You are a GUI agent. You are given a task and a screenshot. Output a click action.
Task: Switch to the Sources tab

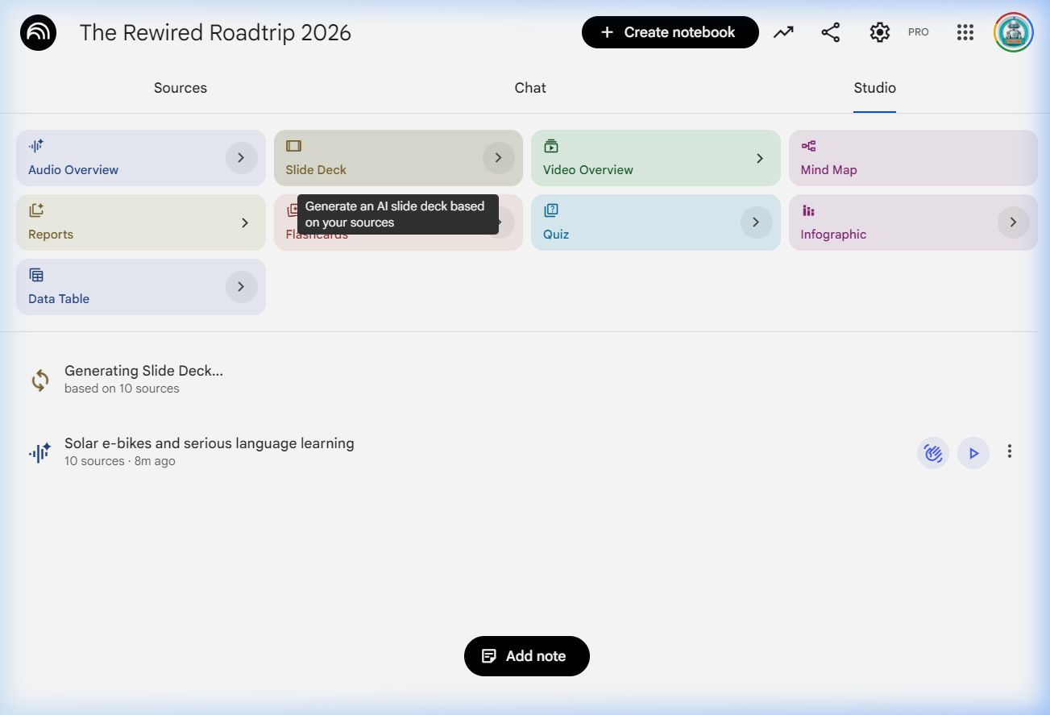click(181, 88)
